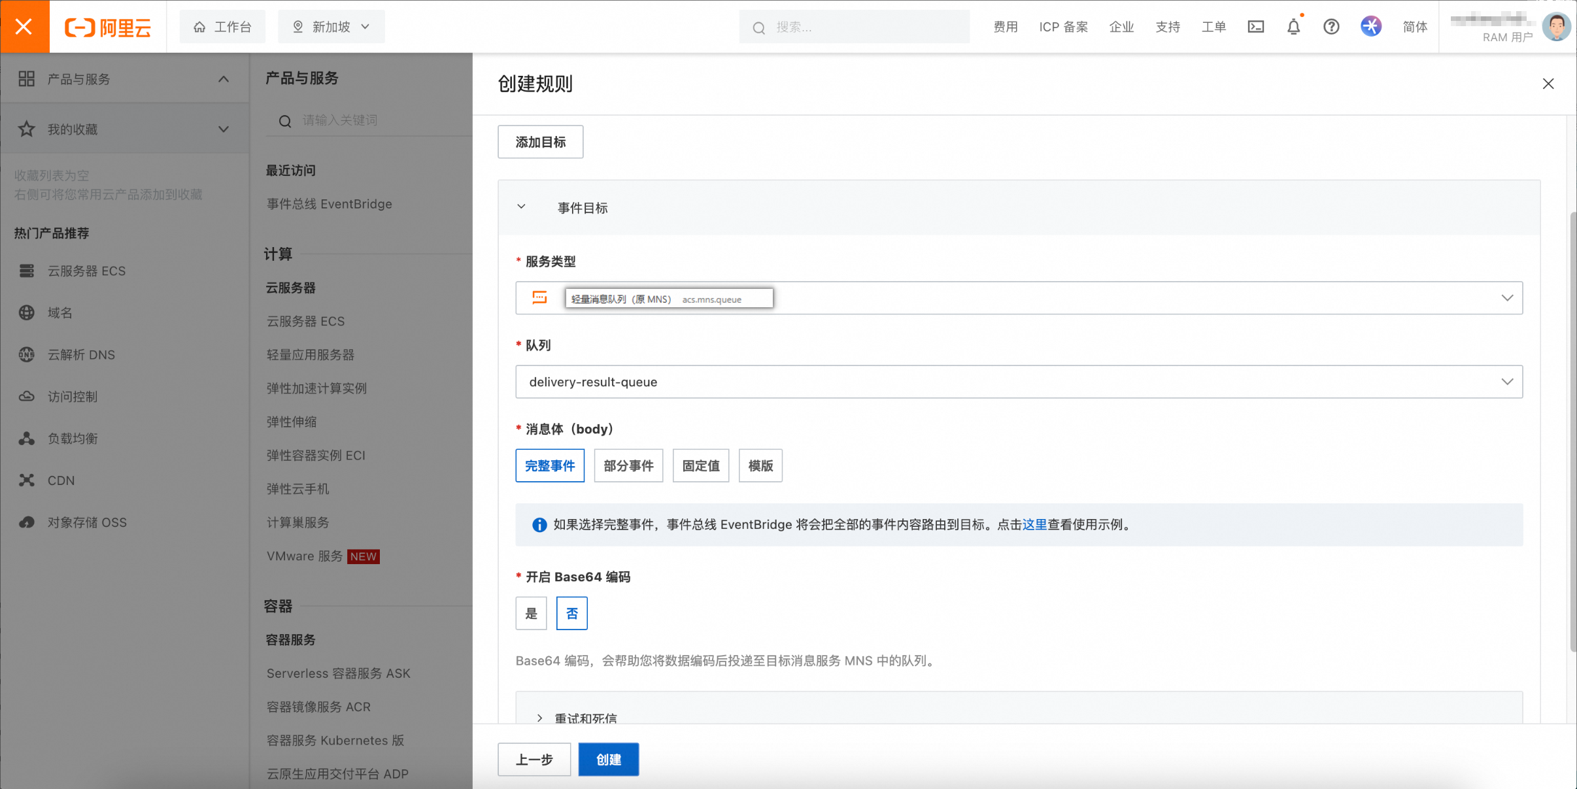Choose 否 for Base64 encoding

click(x=571, y=613)
